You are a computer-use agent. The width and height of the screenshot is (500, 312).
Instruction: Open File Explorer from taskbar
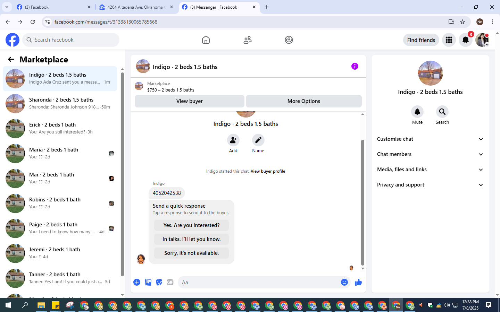[41, 305]
